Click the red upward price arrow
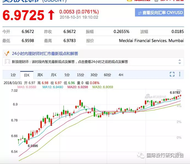 51,15
